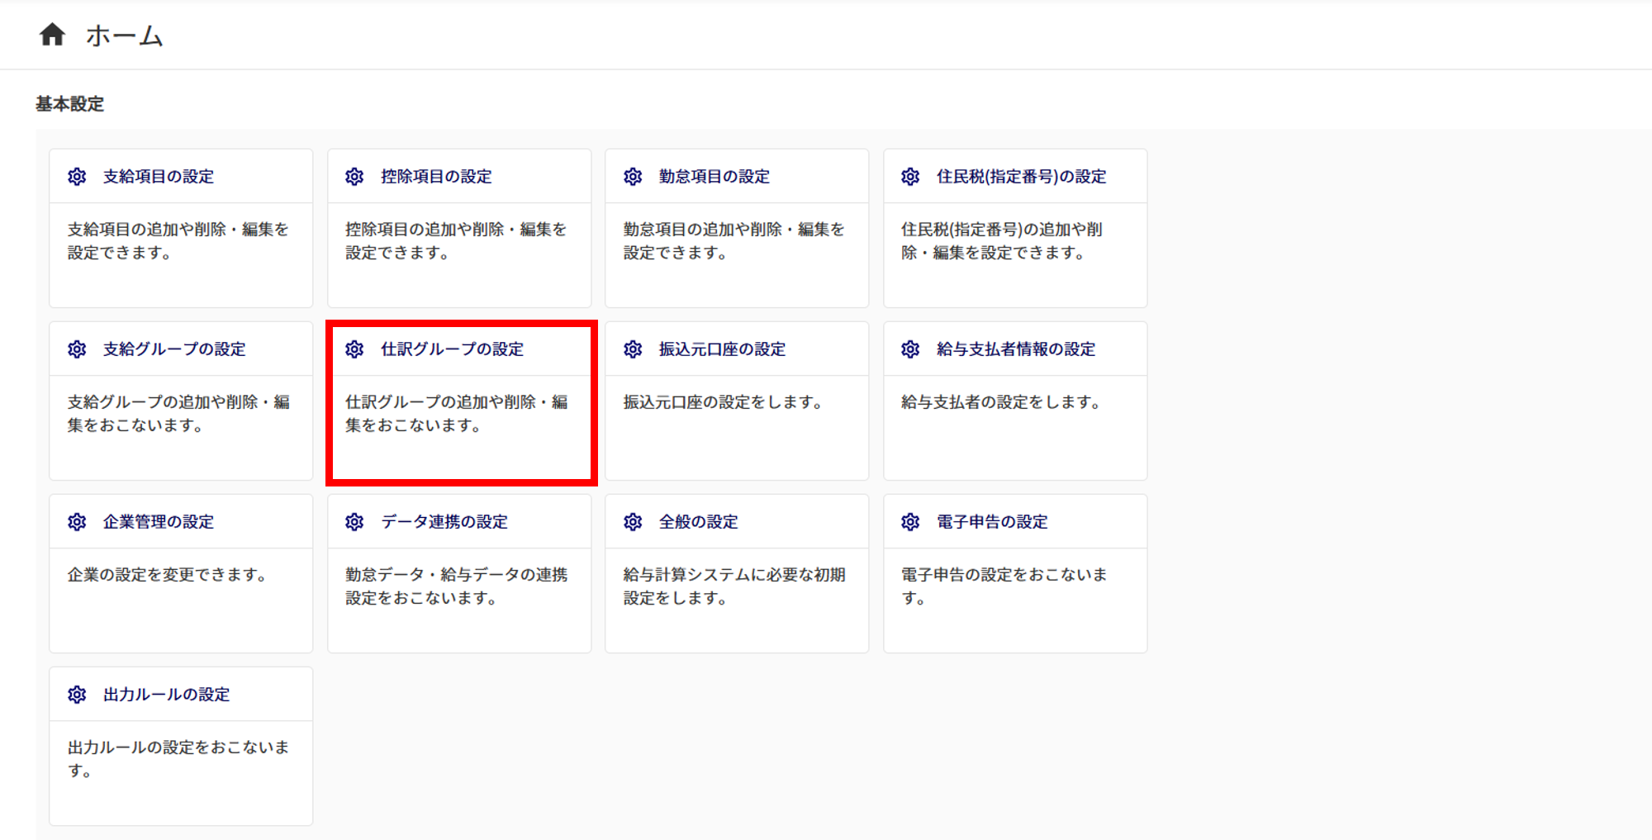The height and width of the screenshot is (840, 1652).
Task: Click the 出力ルールの設定をおこないます description
Action: [x=178, y=758]
